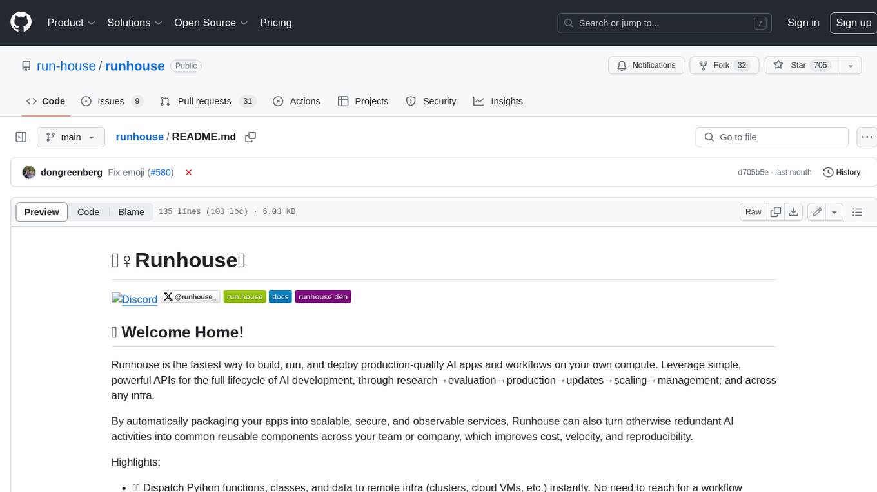Switch to the Projects tab
Screen dimensions: 877x492
[x=363, y=101]
